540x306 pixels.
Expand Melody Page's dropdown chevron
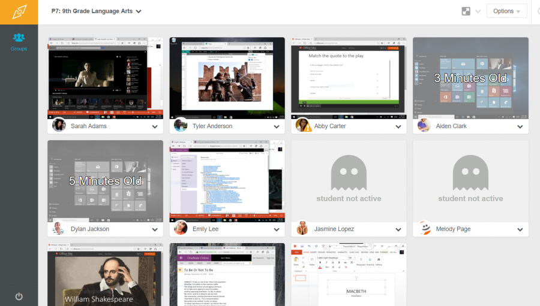coord(520,229)
